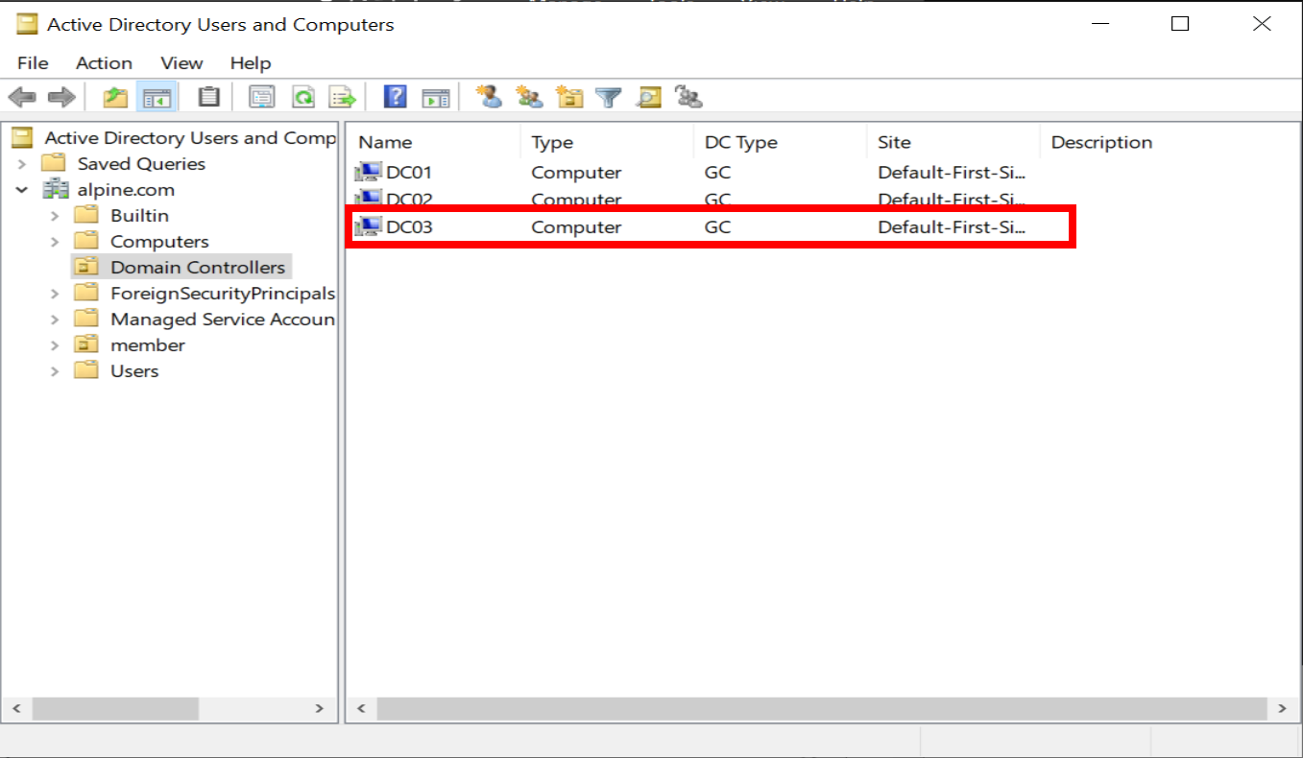This screenshot has width=1303, height=758.
Task: Click the list pane's left scroll arrow
Action: (x=361, y=709)
